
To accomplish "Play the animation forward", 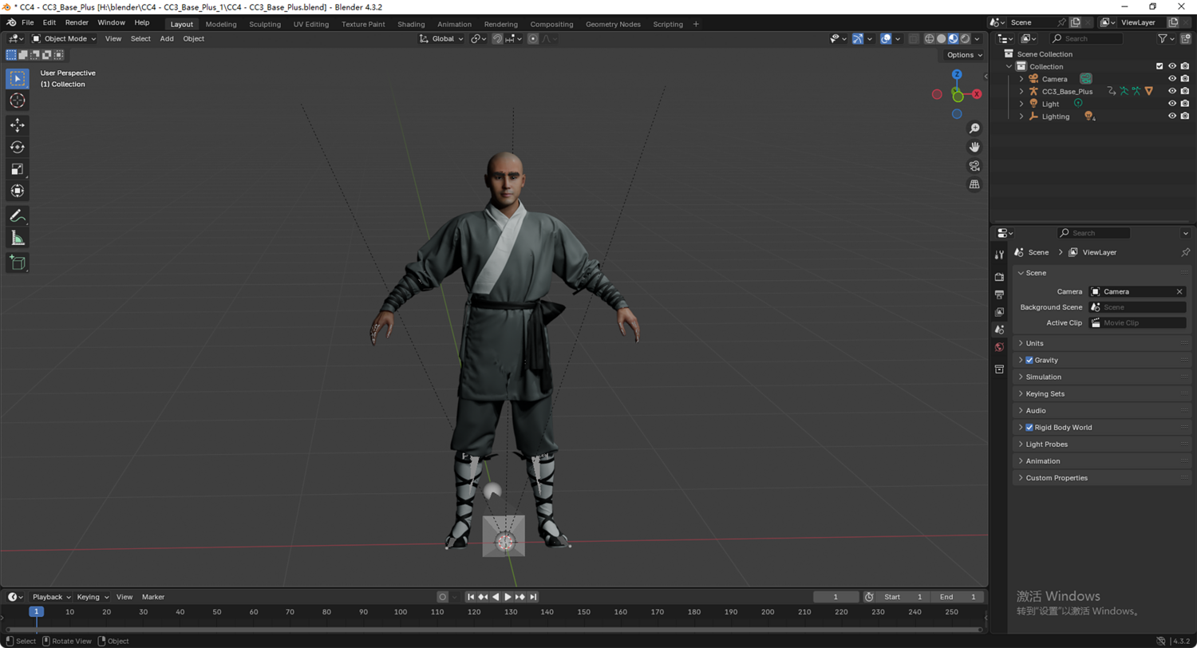I will click(508, 597).
